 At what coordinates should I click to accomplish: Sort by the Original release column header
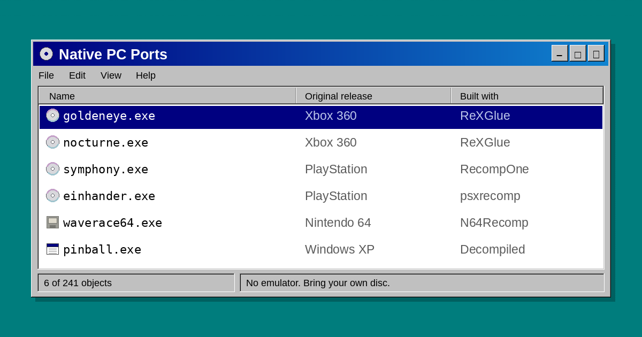(x=373, y=96)
